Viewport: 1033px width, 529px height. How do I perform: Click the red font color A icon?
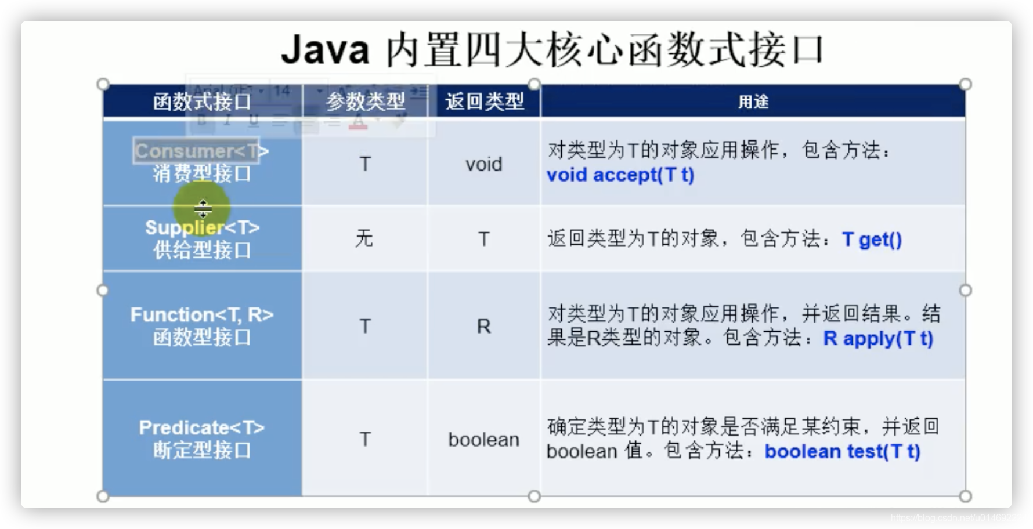click(358, 122)
